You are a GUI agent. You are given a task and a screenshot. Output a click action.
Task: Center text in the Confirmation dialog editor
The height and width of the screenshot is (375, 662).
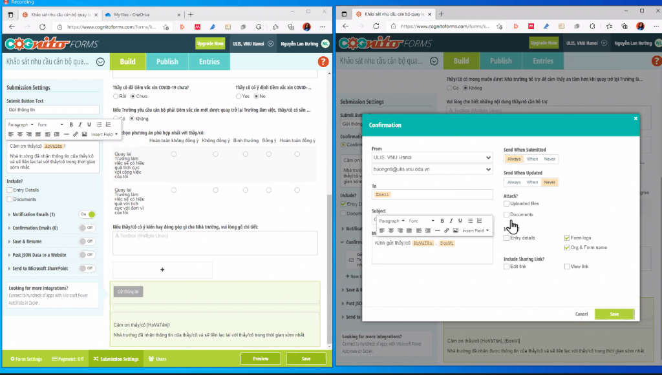(391, 230)
